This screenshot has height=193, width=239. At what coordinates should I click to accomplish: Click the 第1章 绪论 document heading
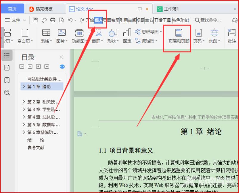[201, 131]
